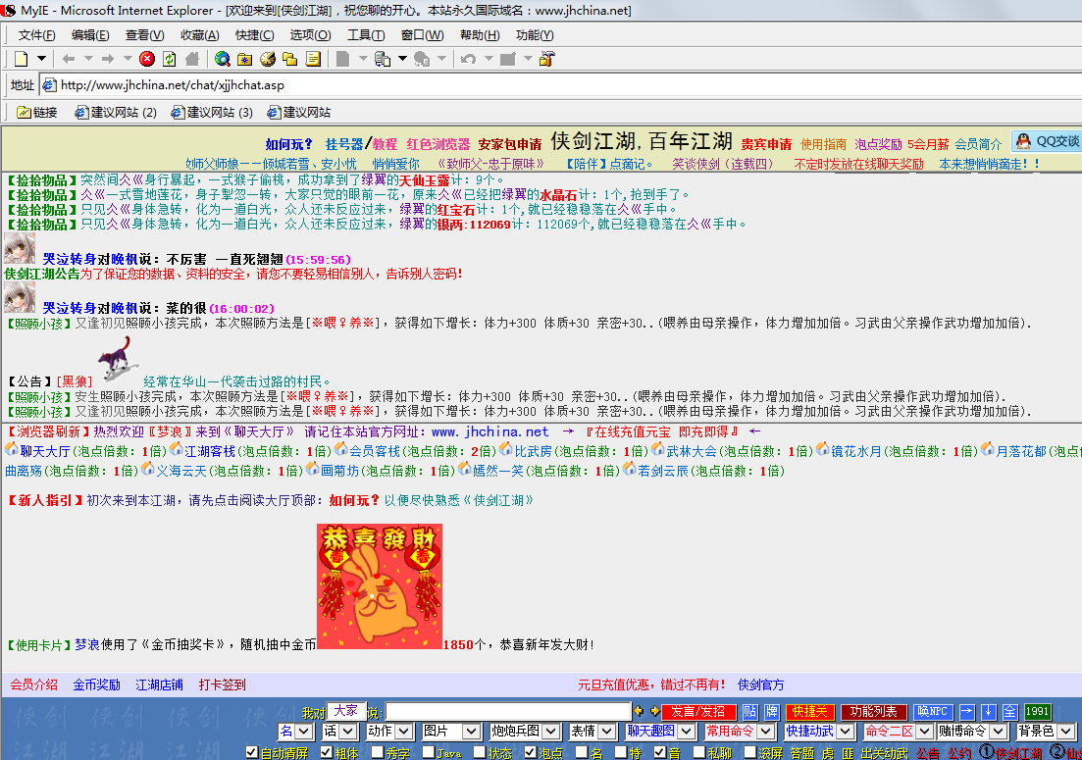
Task: Open the 如何玩？ link in header
Action: pyautogui.click(x=288, y=144)
